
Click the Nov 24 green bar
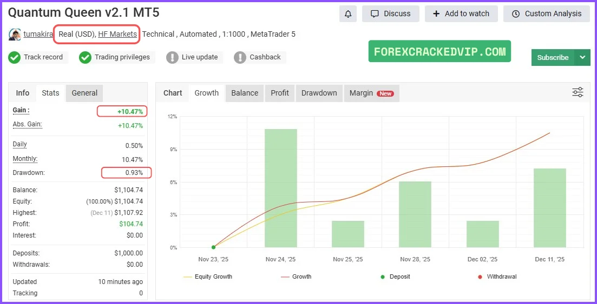[x=280, y=188]
